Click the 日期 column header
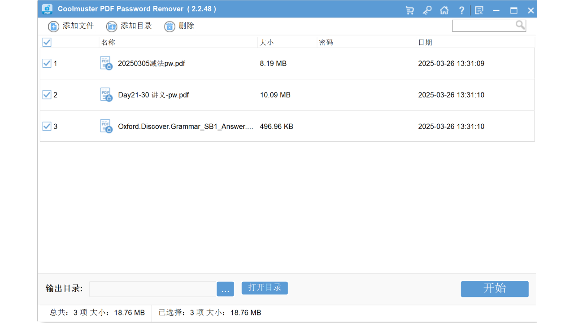 pyautogui.click(x=425, y=42)
